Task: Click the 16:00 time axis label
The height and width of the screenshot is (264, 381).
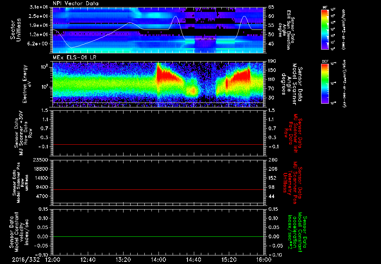Action: pos(264,260)
